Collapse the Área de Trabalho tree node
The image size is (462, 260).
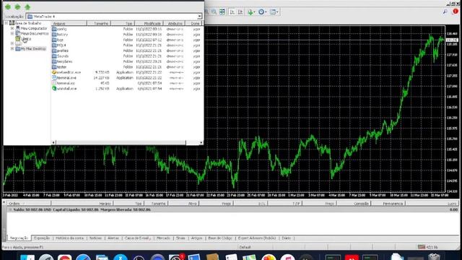(x=6, y=23)
